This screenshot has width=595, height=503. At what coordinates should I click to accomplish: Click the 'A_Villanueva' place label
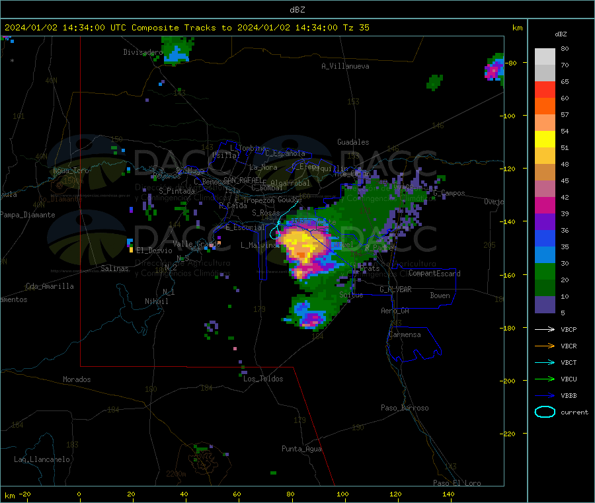pos(345,66)
